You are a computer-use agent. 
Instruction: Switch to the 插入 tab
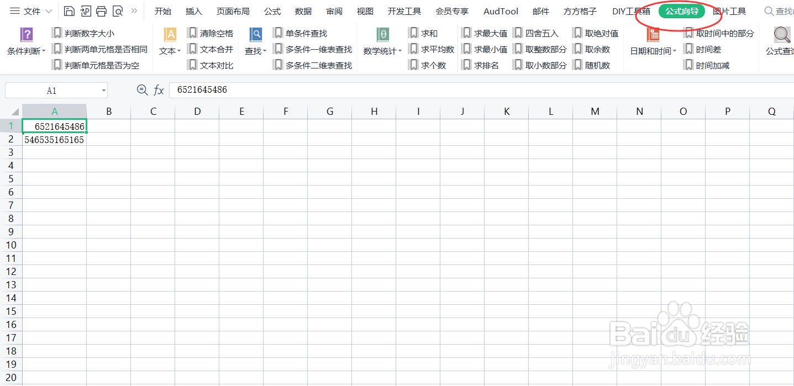click(193, 11)
